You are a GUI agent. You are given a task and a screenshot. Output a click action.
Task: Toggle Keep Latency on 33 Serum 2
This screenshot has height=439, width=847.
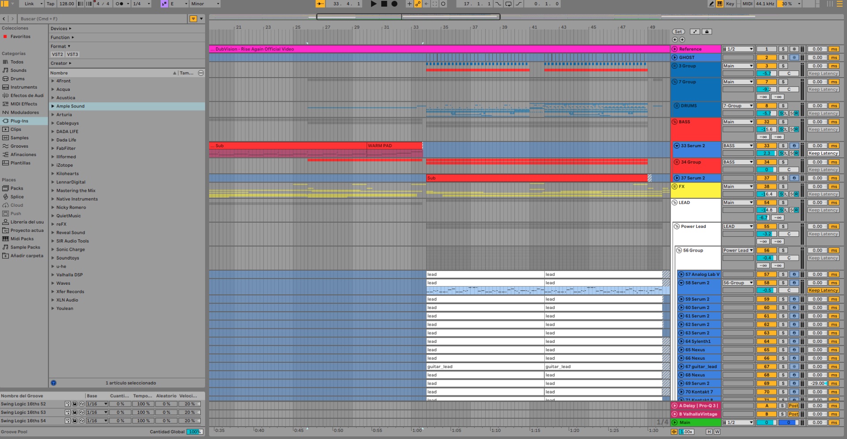click(823, 153)
